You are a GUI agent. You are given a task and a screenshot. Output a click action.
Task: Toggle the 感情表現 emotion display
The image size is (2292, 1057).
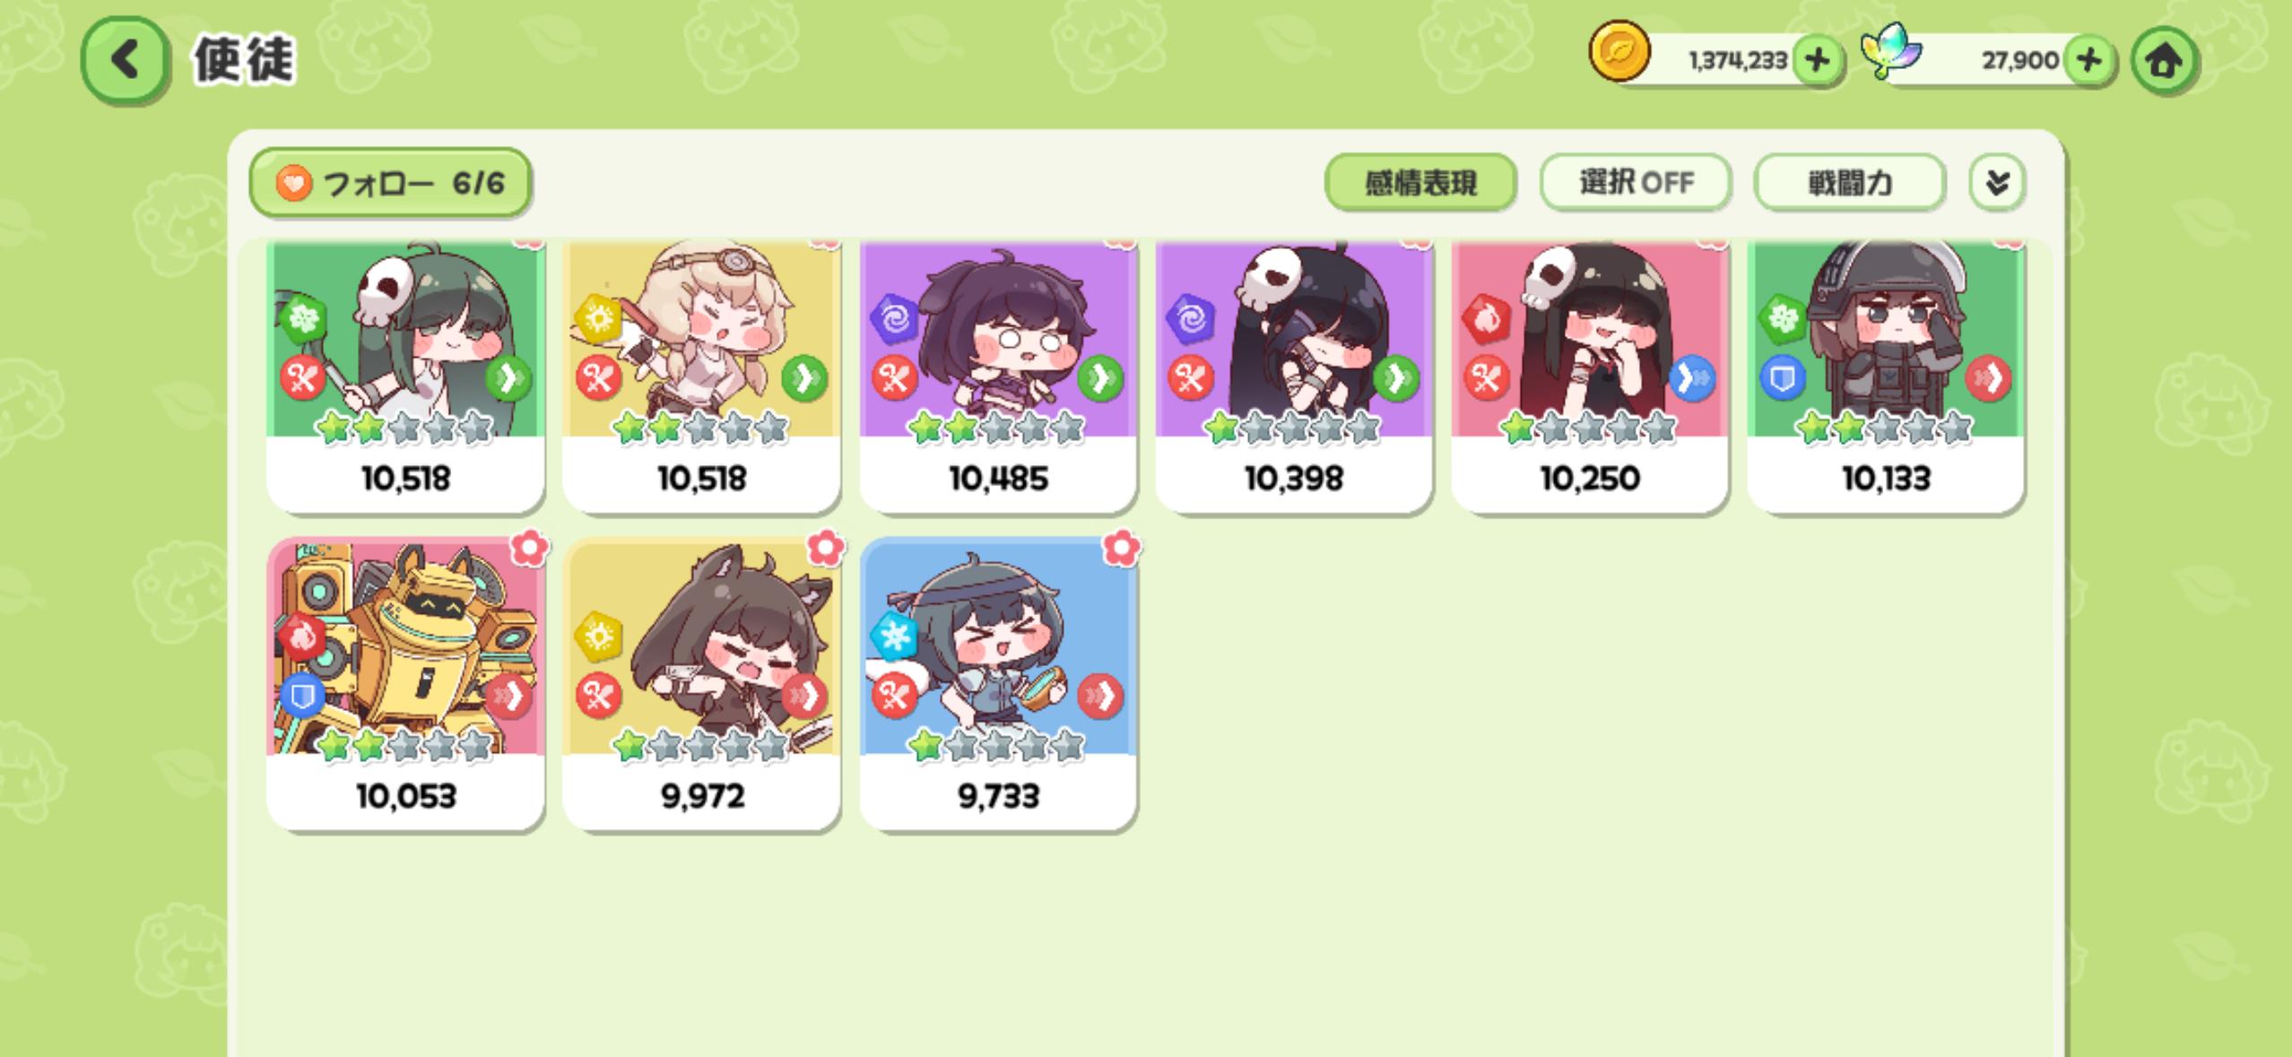coord(1420,183)
